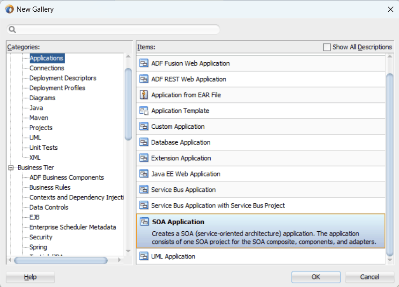Image resolution: width=399 pixels, height=287 pixels.
Task: Click the Categories scroll left arrow
Action: click(x=10, y=260)
